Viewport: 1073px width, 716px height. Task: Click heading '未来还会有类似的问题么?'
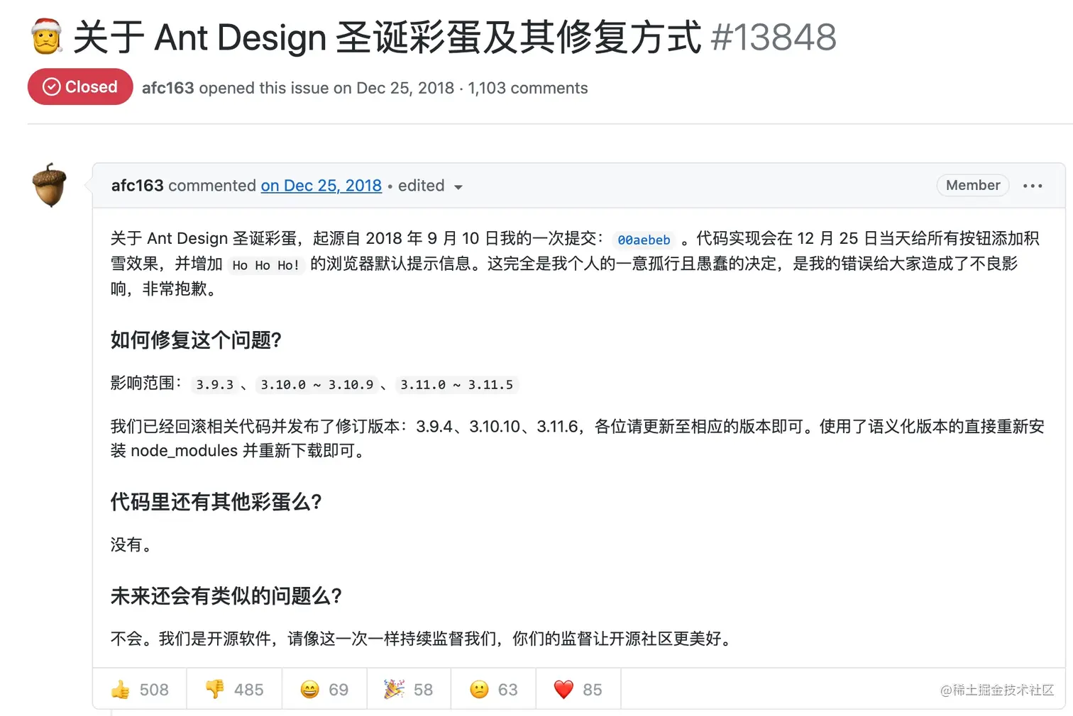point(226,595)
